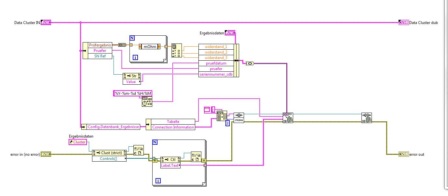Viewport: 448px width, 196px height.
Task: Click the Format Date/Time String function
Action: pos(147,102)
